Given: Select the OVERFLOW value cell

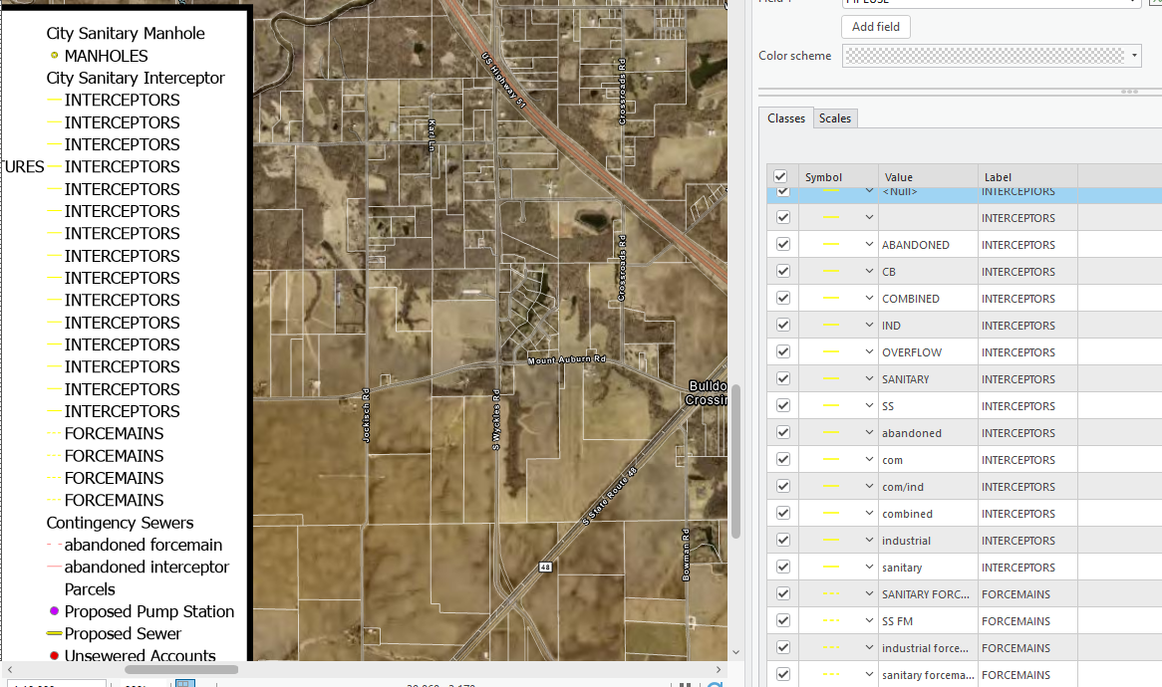Looking at the screenshot, I should click(928, 352).
